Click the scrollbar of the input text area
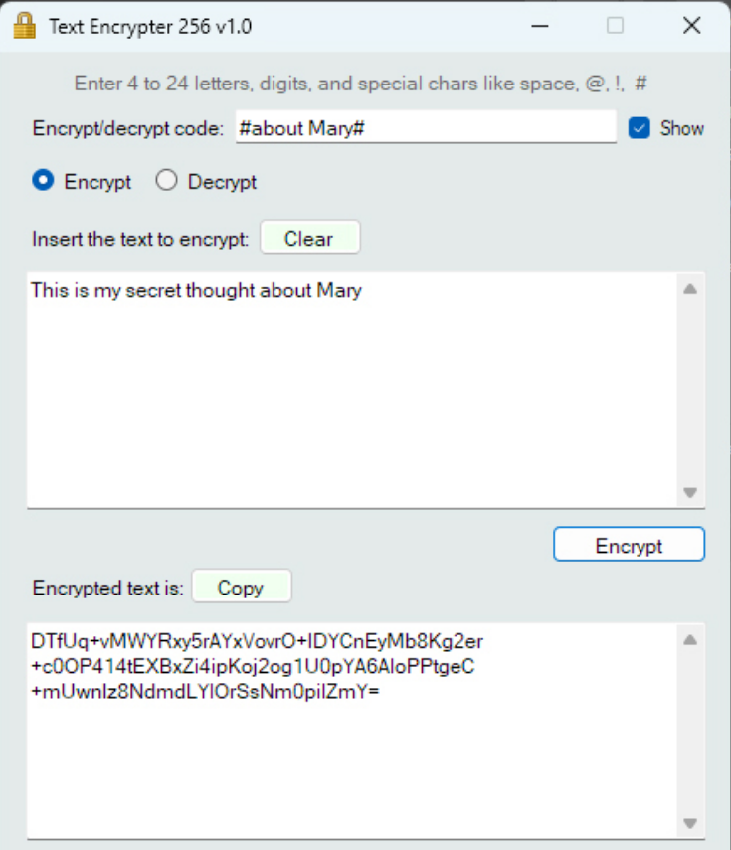 pos(690,388)
